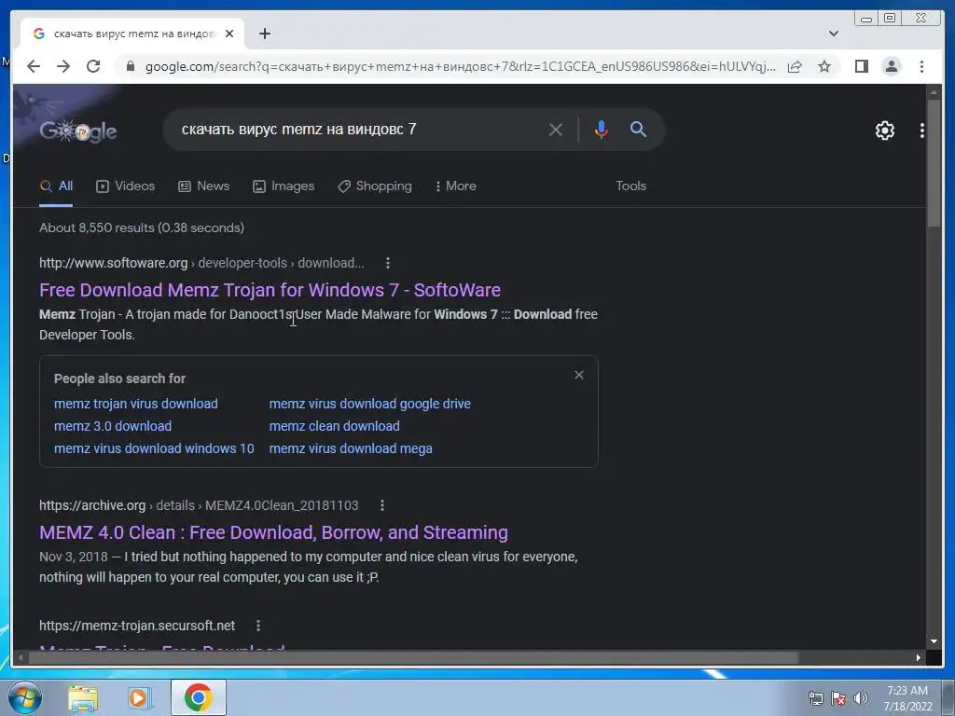Open Google quick settings gear
This screenshot has width=955, height=716.
(x=884, y=131)
